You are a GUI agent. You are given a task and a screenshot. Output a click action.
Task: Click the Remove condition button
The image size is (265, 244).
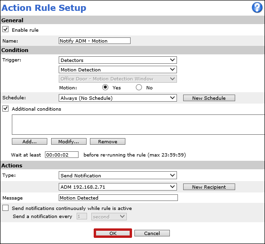click(x=108, y=141)
